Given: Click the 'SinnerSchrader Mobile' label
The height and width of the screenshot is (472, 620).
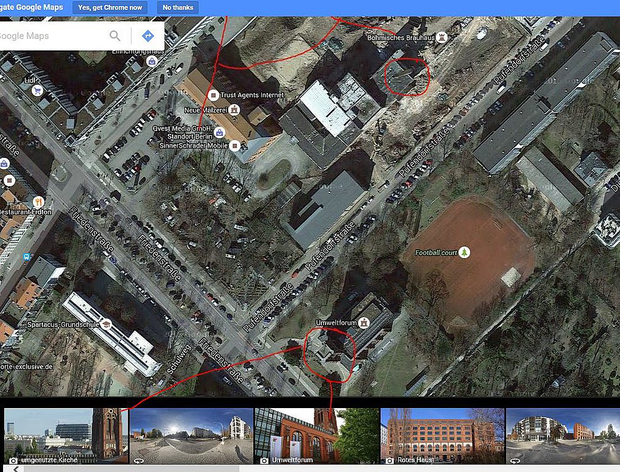Looking at the screenshot, I should (x=194, y=146).
